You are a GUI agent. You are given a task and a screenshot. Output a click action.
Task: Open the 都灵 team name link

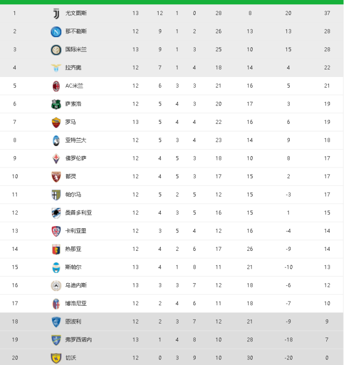click(x=71, y=177)
